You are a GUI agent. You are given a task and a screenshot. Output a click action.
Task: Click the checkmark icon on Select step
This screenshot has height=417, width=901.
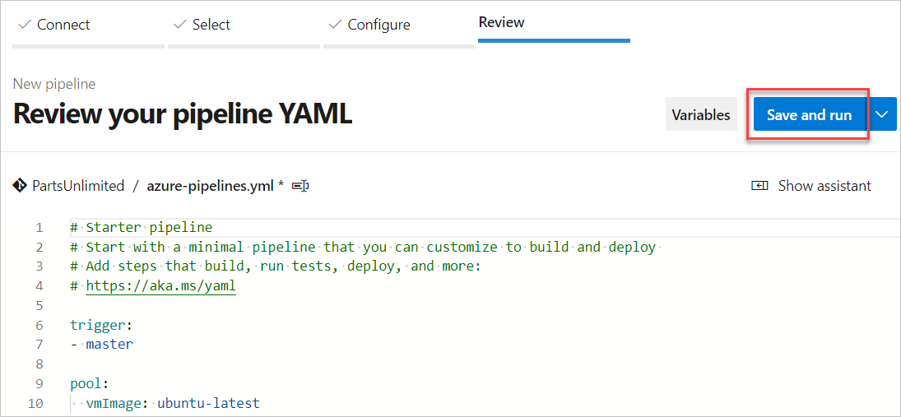(180, 25)
